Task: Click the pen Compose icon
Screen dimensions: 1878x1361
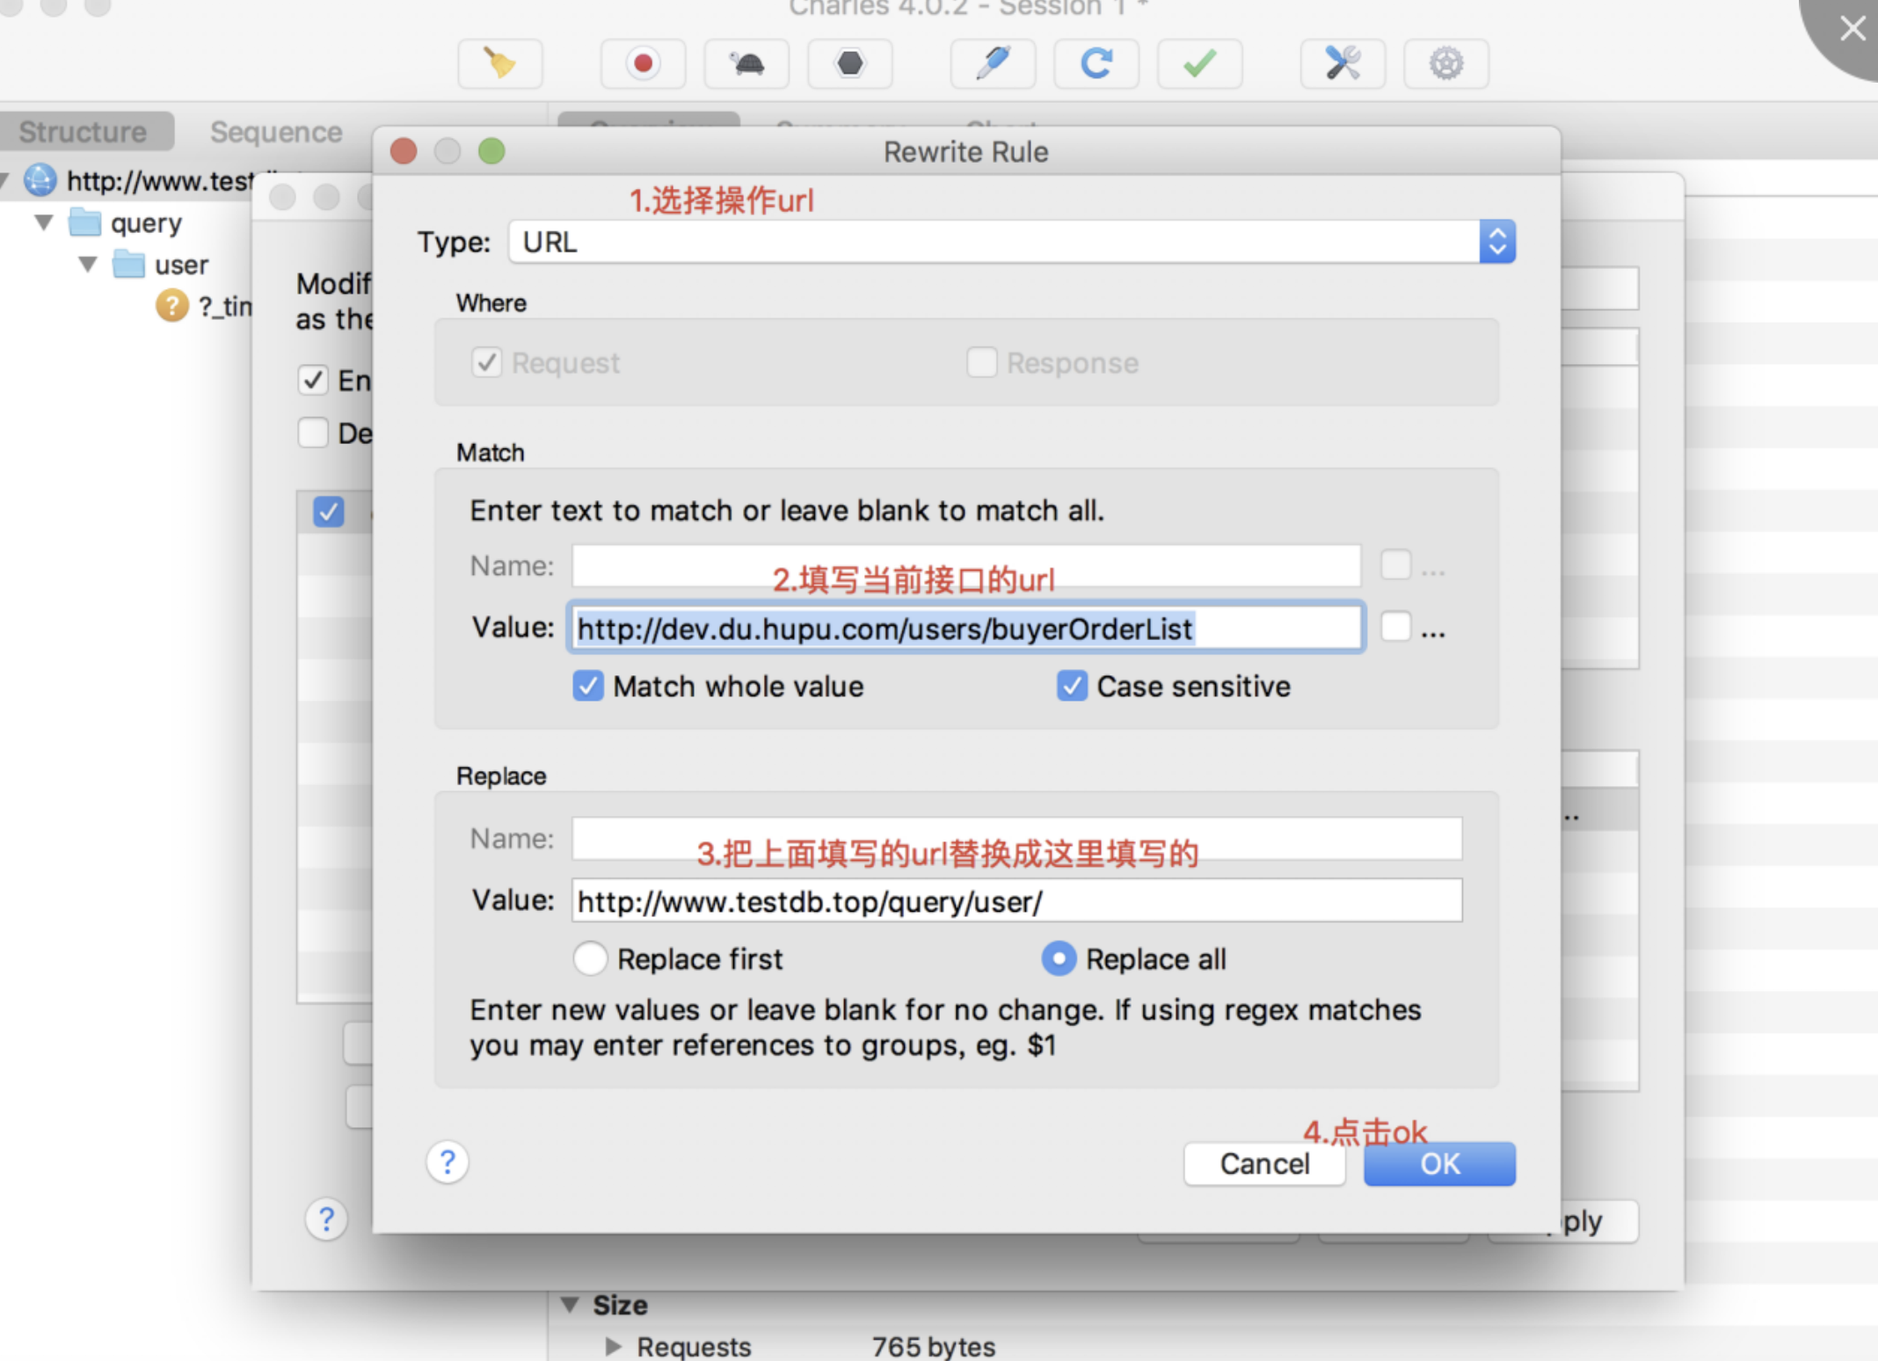Action: pos(993,63)
